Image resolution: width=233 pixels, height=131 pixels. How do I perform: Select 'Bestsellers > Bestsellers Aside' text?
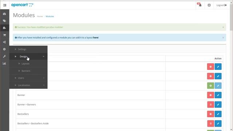[33, 123]
